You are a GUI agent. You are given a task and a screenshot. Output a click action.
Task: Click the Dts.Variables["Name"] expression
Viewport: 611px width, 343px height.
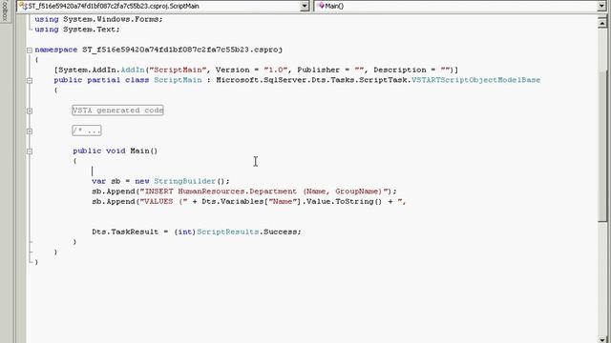coord(252,201)
